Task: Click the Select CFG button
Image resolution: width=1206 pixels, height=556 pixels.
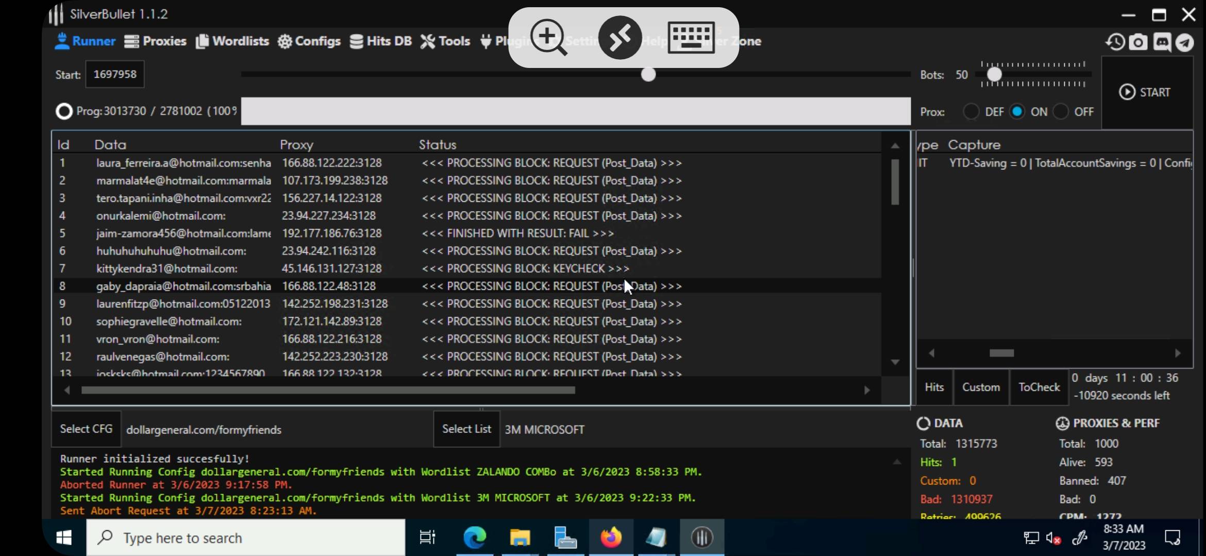Action: click(86, 429)
